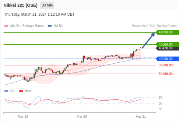Screen dimensions: 180x122
Task: Click the Nikkei 225 (OSE) title
Action: point(20,6)
